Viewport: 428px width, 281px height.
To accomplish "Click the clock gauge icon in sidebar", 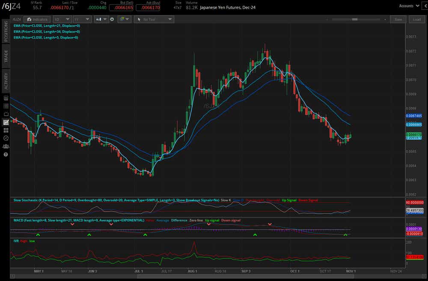I will (x=6, y=138).
